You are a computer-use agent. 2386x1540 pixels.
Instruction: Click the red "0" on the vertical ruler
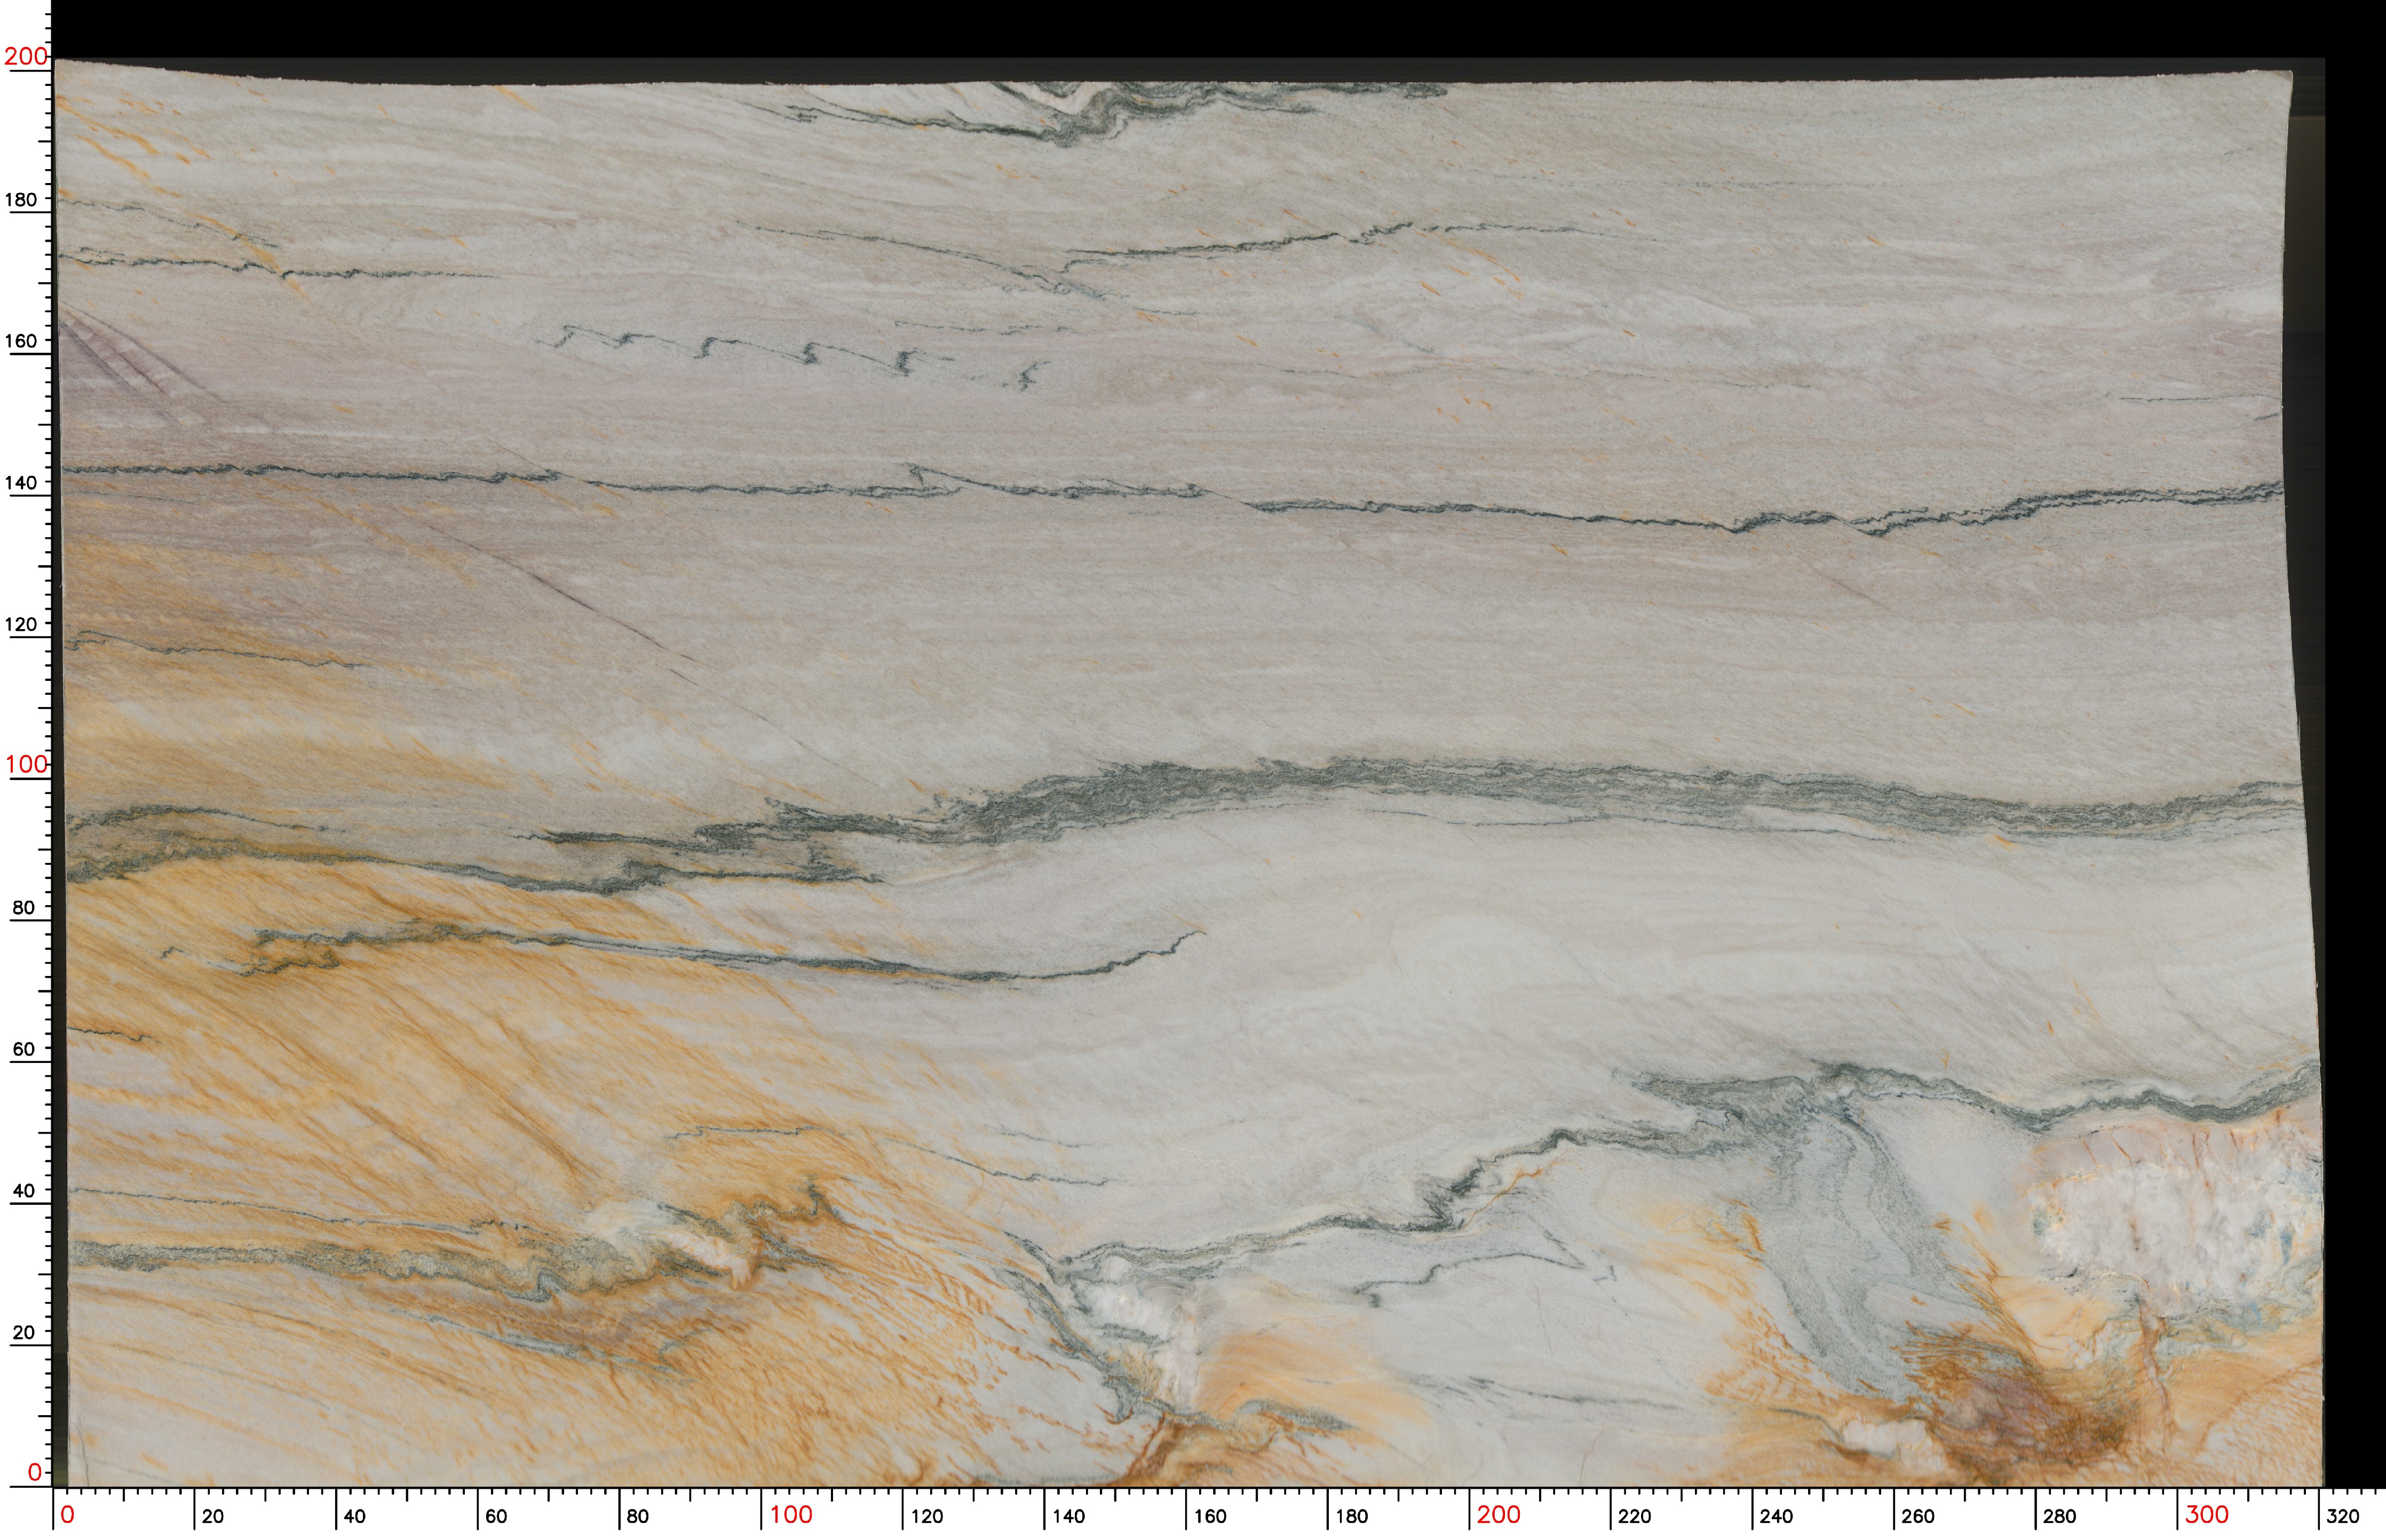click(x=35, y=1472)
